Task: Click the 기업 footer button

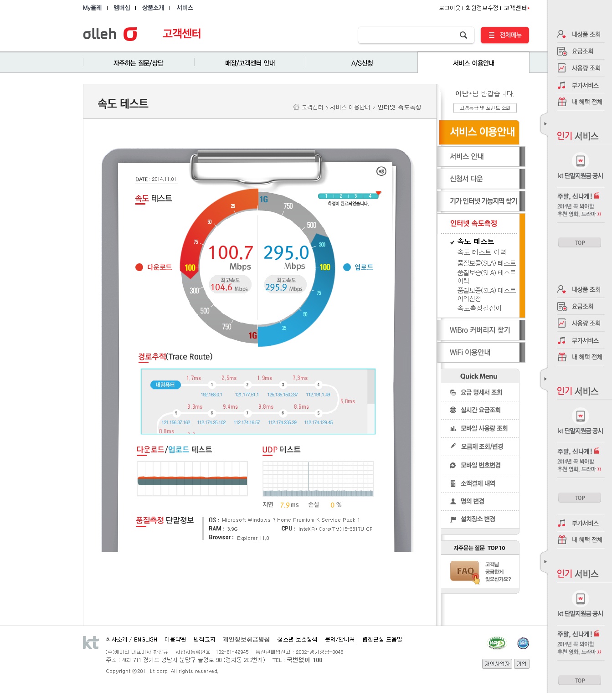Action: (522, 664)
